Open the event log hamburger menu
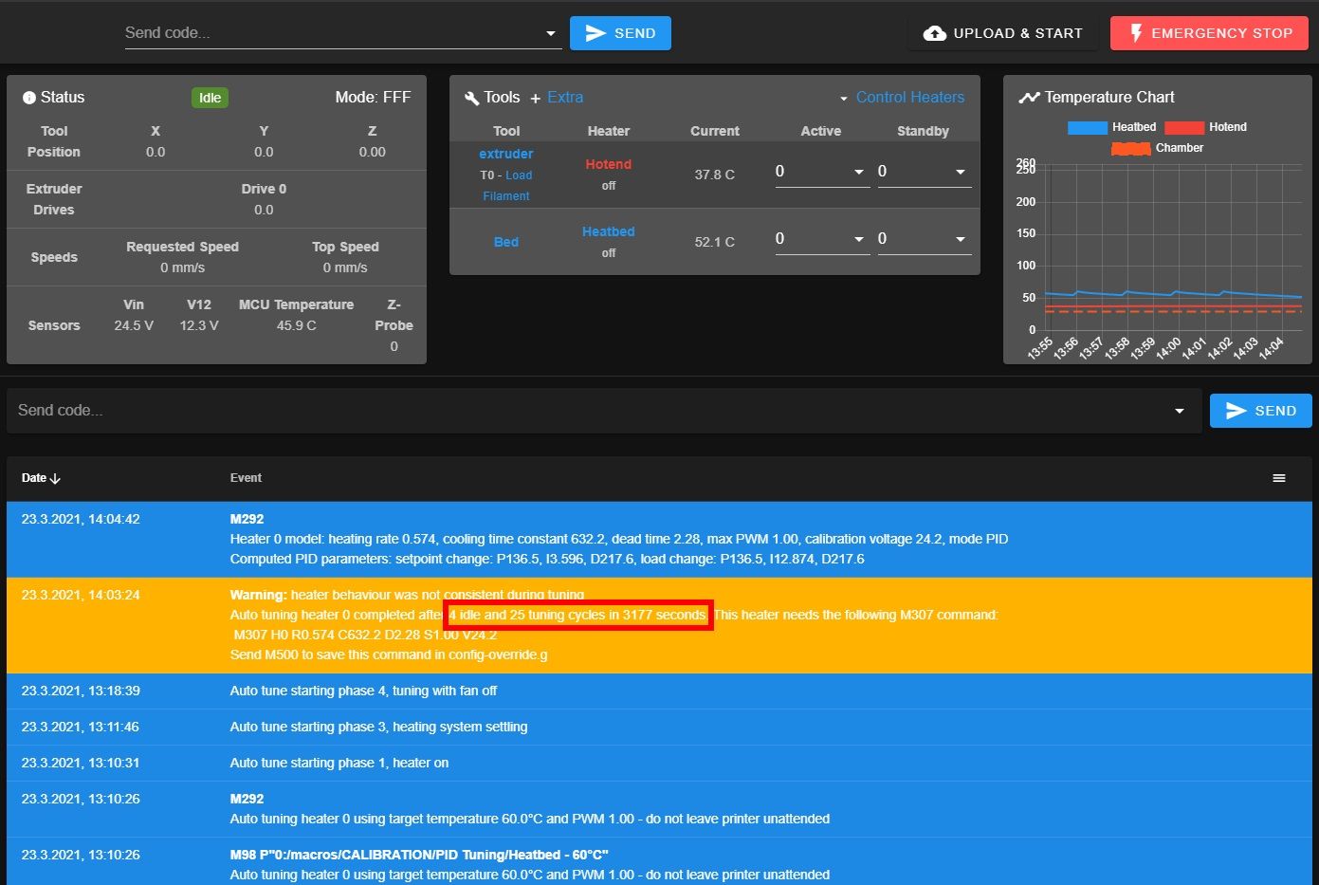The width and height of the screenshot is (1319, 885). click(1279, 478)
